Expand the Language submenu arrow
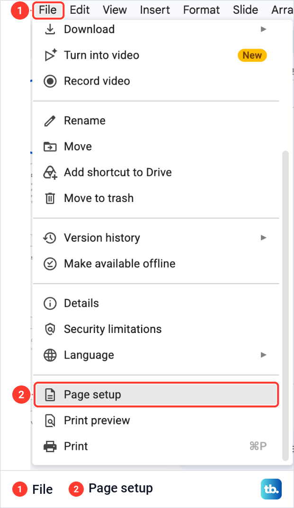Image resolution: width=294 pixels, height=508 pixels. point(264,355)
